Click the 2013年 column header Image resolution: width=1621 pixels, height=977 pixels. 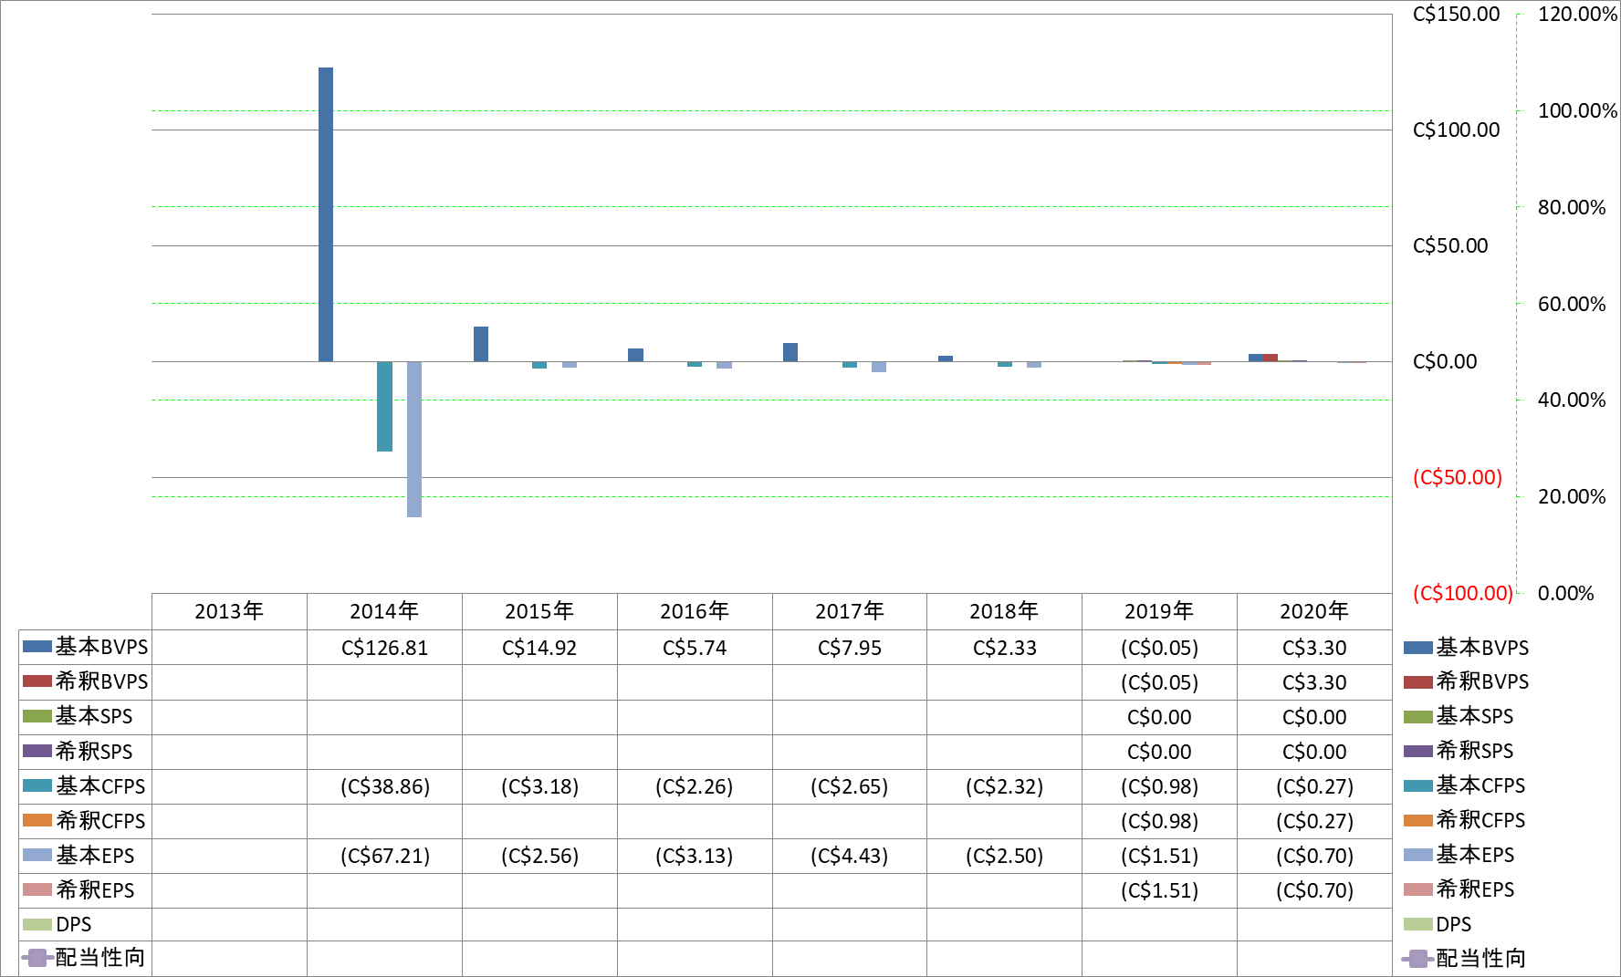click(x=229, y=611)
